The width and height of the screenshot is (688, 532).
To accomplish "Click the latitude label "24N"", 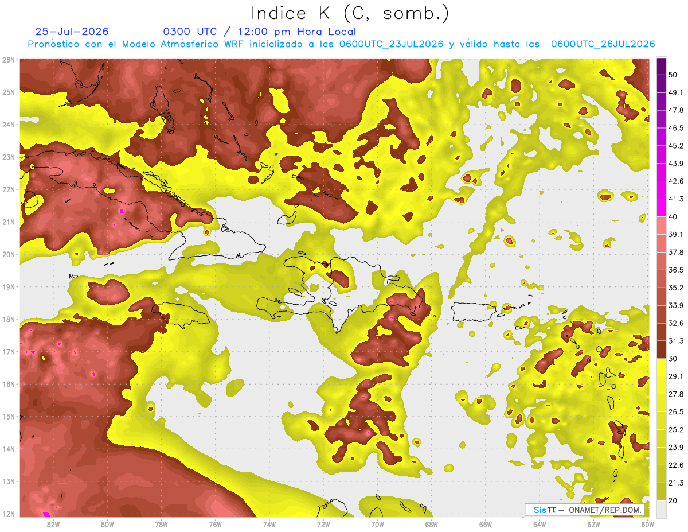I will 9,125.
